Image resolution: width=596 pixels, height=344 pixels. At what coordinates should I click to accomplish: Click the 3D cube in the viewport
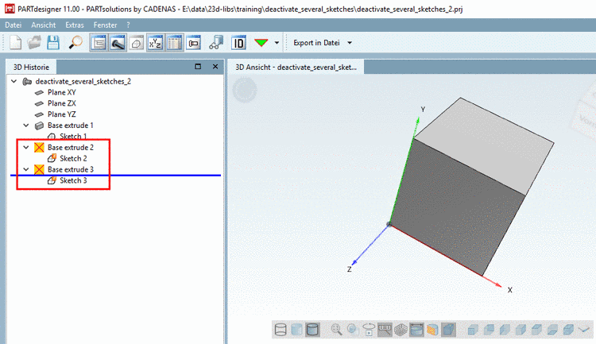pos(471,186)
